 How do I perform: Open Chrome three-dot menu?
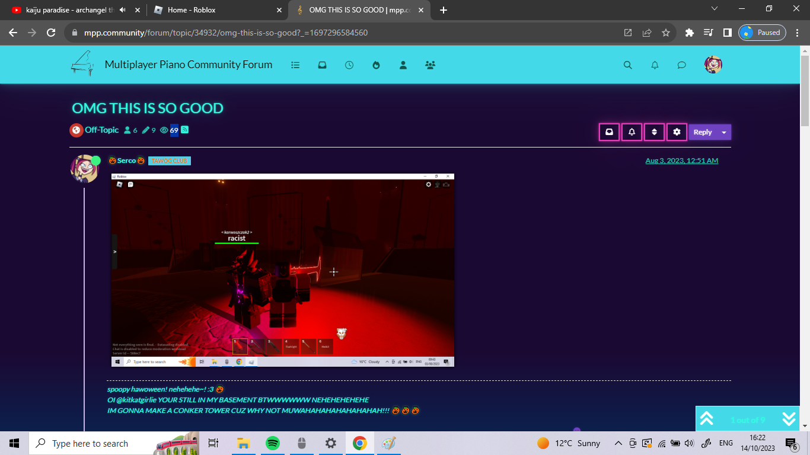tap(796, 33)
